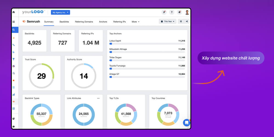This screenshot has height=137, width=274.
Task: Open the user profile avatar
Action: pyautogui.click(x=187, y=12)
